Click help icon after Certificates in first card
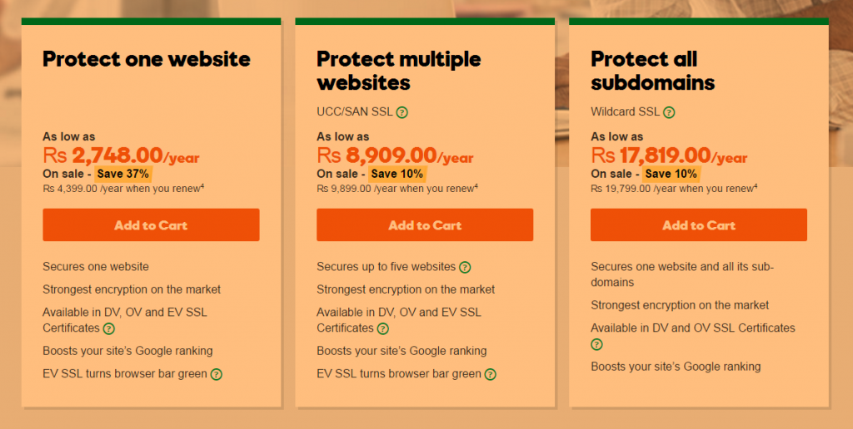Screen dimensions: 853x429 [109, 328]
